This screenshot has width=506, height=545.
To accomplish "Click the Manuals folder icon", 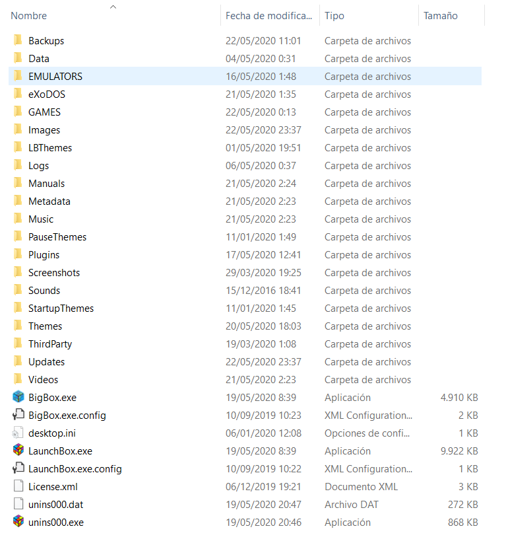I will [18, 182].
